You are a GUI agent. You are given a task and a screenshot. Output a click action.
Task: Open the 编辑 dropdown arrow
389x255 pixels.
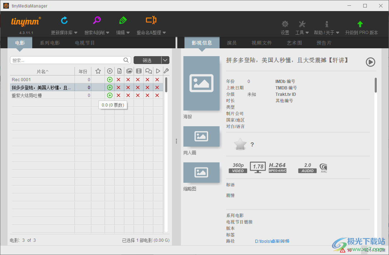click(128, 33)
